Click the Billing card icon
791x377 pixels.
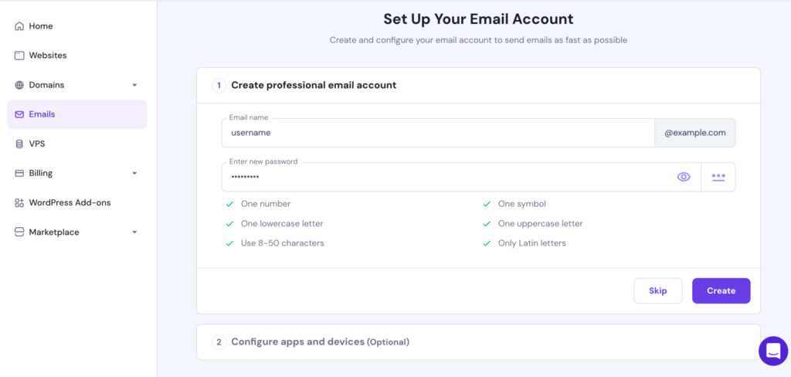coord(19,173)
